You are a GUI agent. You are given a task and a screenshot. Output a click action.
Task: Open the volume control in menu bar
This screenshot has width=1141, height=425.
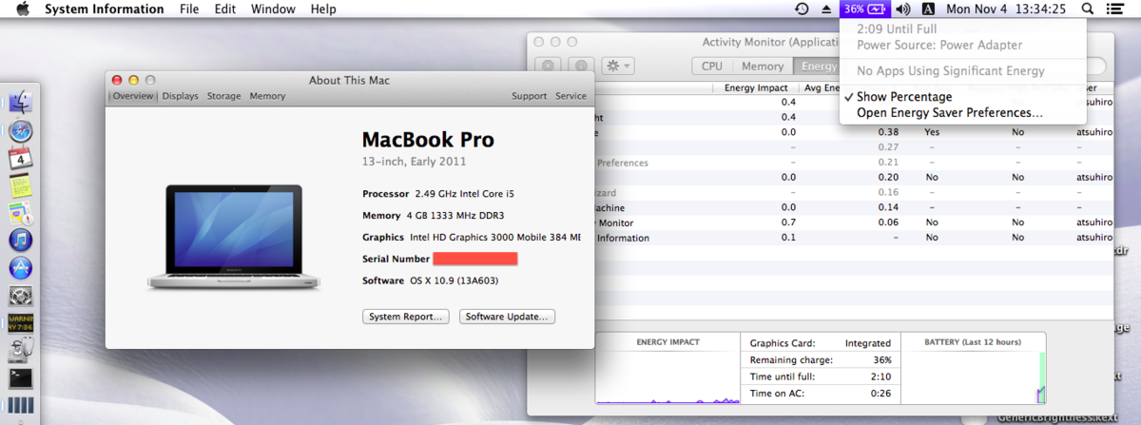pos(902,9)
